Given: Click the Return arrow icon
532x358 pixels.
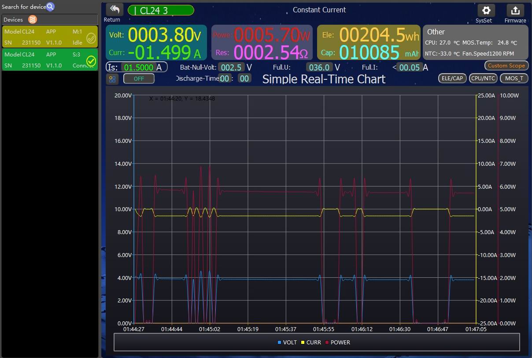Looking at the screenshot, I should (115, 10).
